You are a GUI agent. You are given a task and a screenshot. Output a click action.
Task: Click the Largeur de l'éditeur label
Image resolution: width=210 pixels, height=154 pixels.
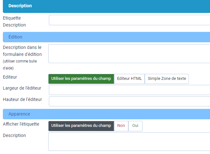[x=22, y=88]
